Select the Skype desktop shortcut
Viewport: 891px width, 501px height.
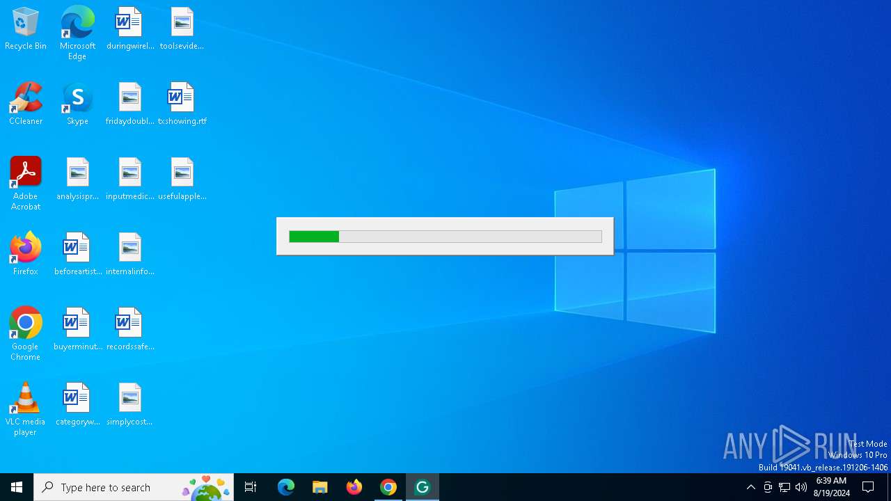coord(77,104)
